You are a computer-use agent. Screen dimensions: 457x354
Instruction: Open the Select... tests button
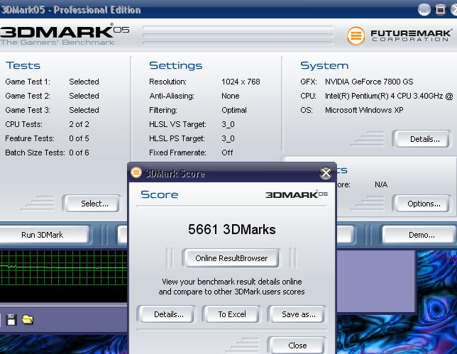(x=94, y=204)
